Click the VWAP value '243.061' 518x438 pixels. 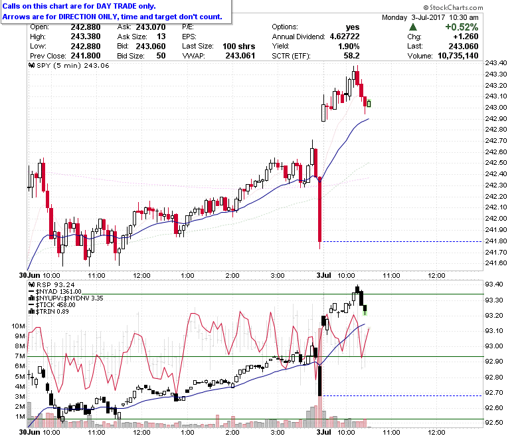[x=240, y=56]
